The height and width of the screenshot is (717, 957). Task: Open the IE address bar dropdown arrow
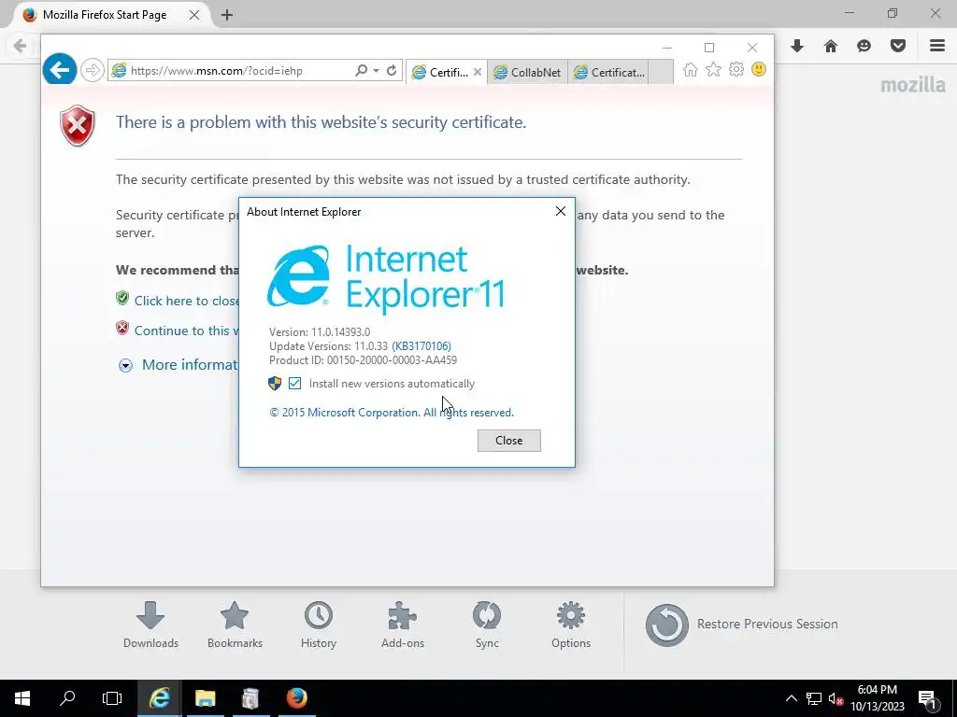point(376,71)
